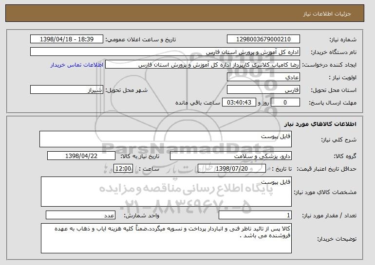The width and height of the screenshot is (375, 265).
Task: Click the label ایجاد کننده درخواست
Action: (x=329, y=65)
